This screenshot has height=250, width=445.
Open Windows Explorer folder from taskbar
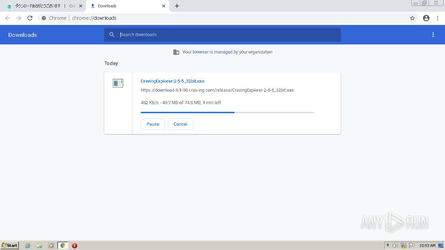pyautogui.click(x=39, y=245)
